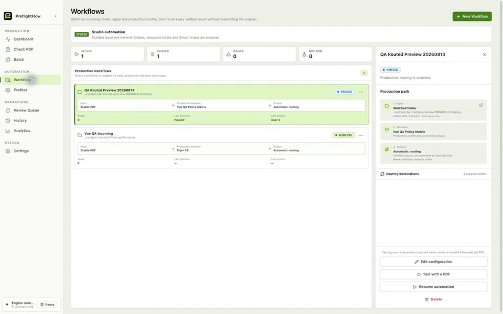Click the Watched folder step icon
This screenshot has height=314, width=503.
point(387,106)
